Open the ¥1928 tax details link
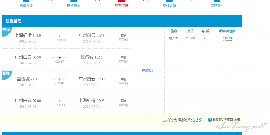This screenshot has width=270, height=135. [x=227, y=38]
